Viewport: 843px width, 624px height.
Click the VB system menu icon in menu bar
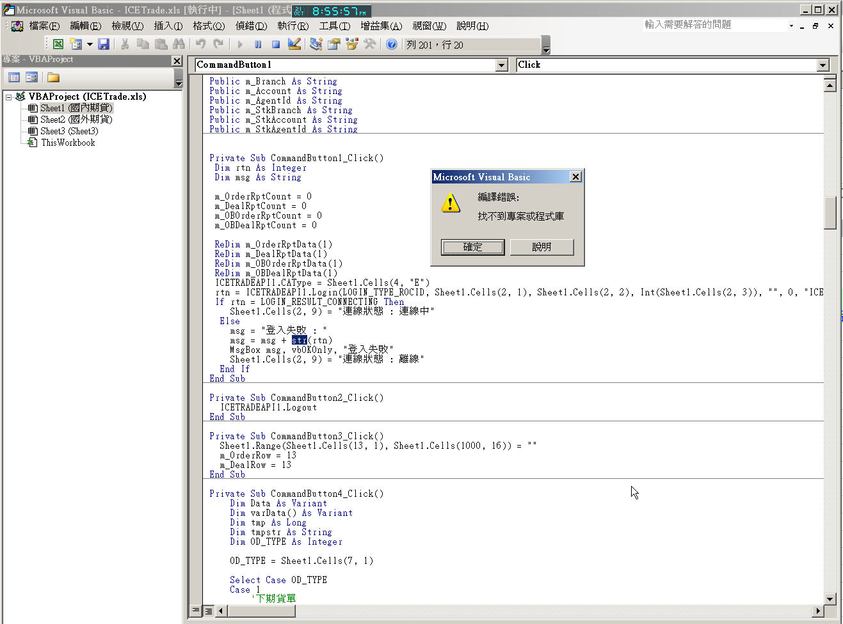click(17, 26)
